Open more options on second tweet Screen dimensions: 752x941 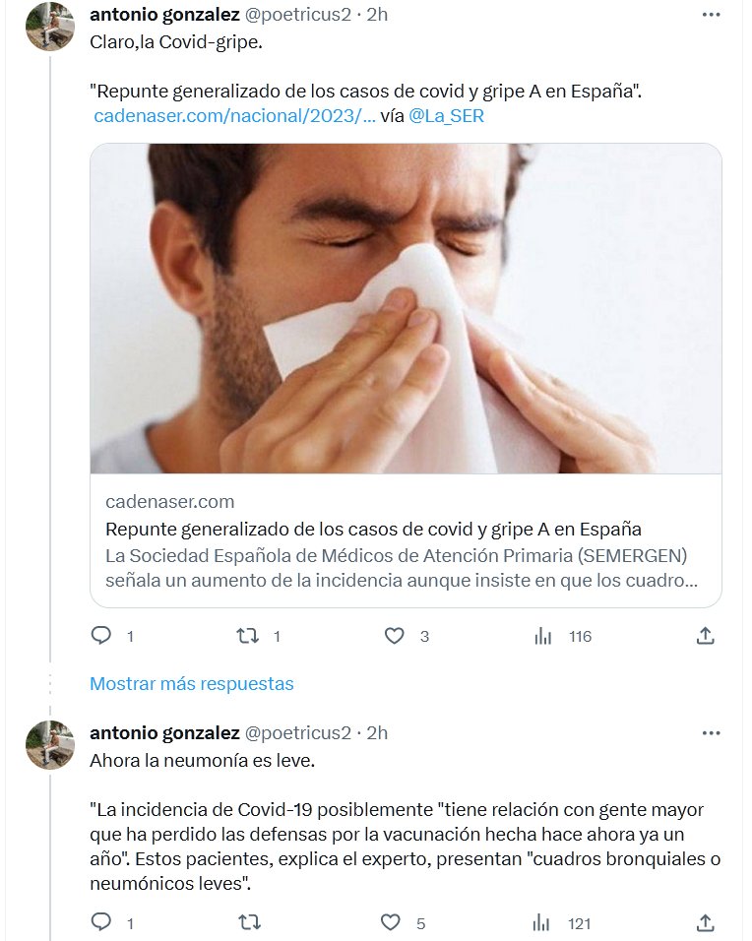(712, 733)
